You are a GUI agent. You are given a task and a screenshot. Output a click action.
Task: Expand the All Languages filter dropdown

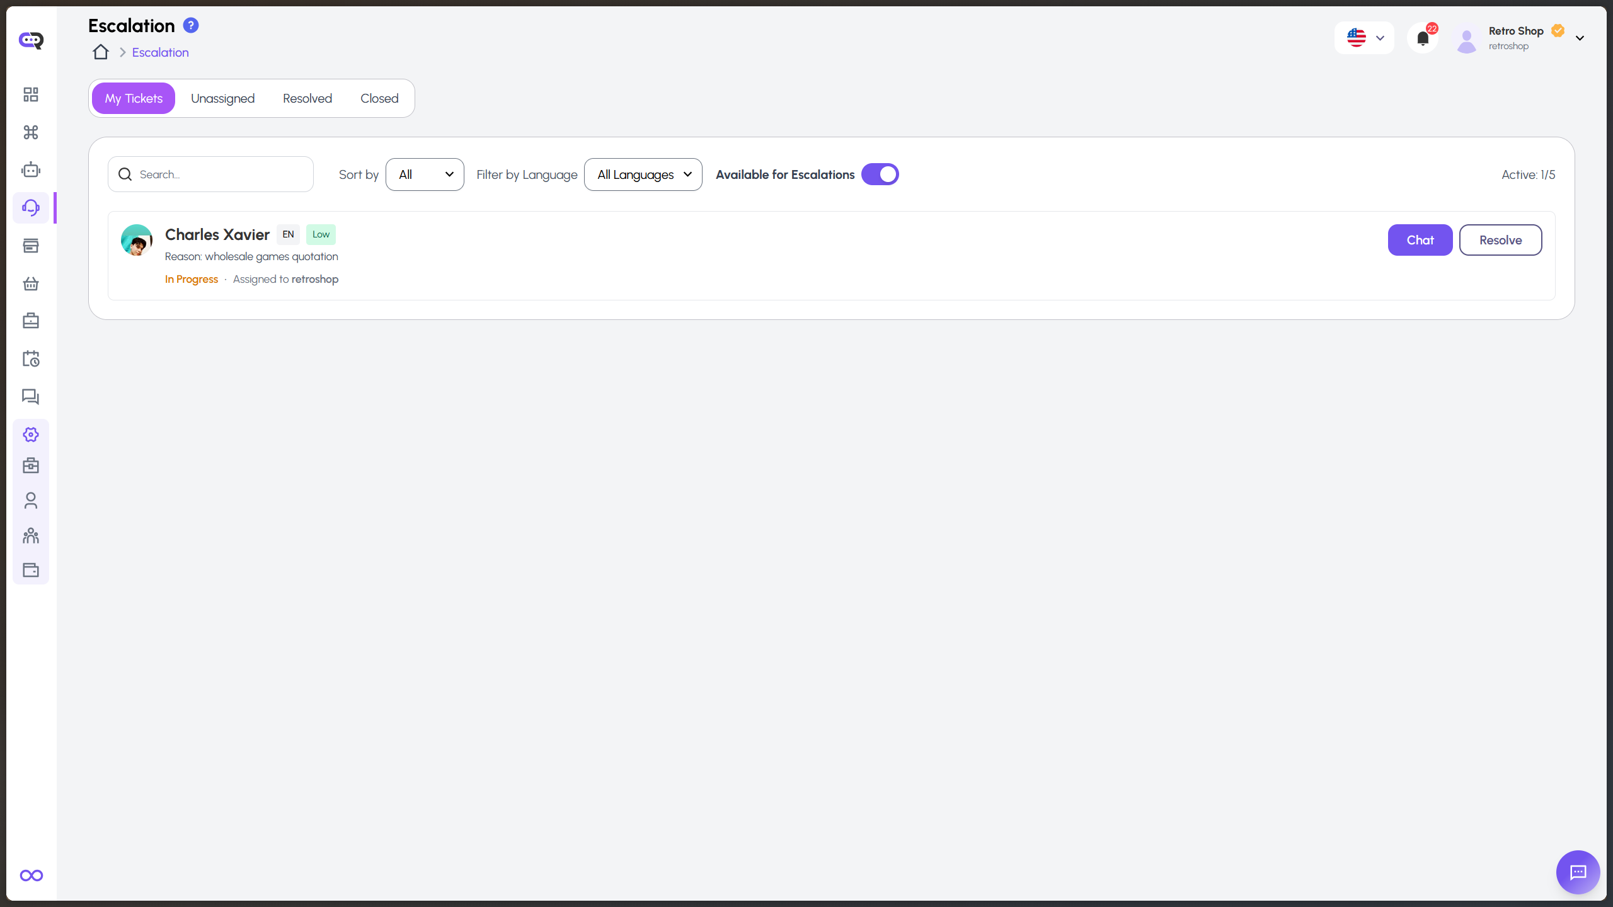pyautogui.click(x=643, y=174)
